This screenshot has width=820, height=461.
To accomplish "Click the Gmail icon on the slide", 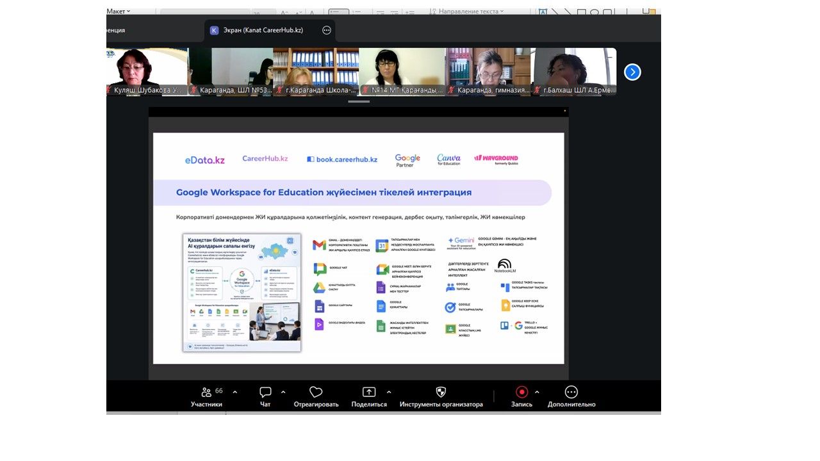I will (319, 245).
